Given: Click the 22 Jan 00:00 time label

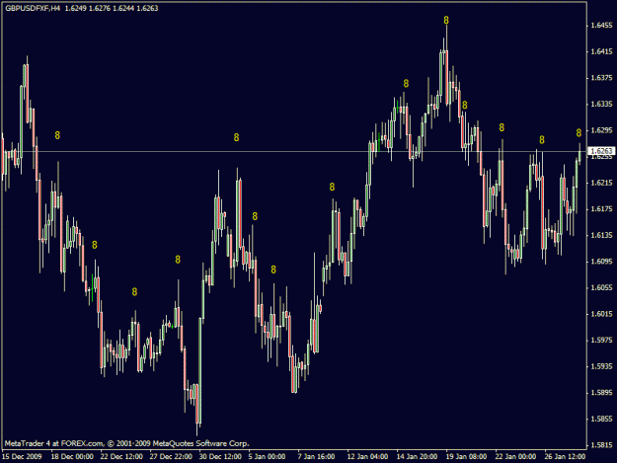Looking at the screenshot, I should (515, 456).
